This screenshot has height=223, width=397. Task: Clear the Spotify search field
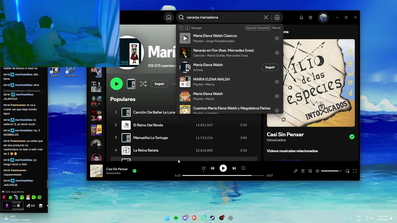(266, 17)
